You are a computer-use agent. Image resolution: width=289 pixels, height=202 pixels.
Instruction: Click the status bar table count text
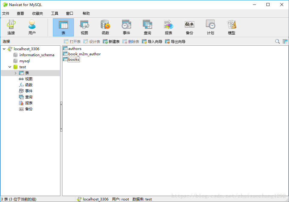(x=19, y=199)
